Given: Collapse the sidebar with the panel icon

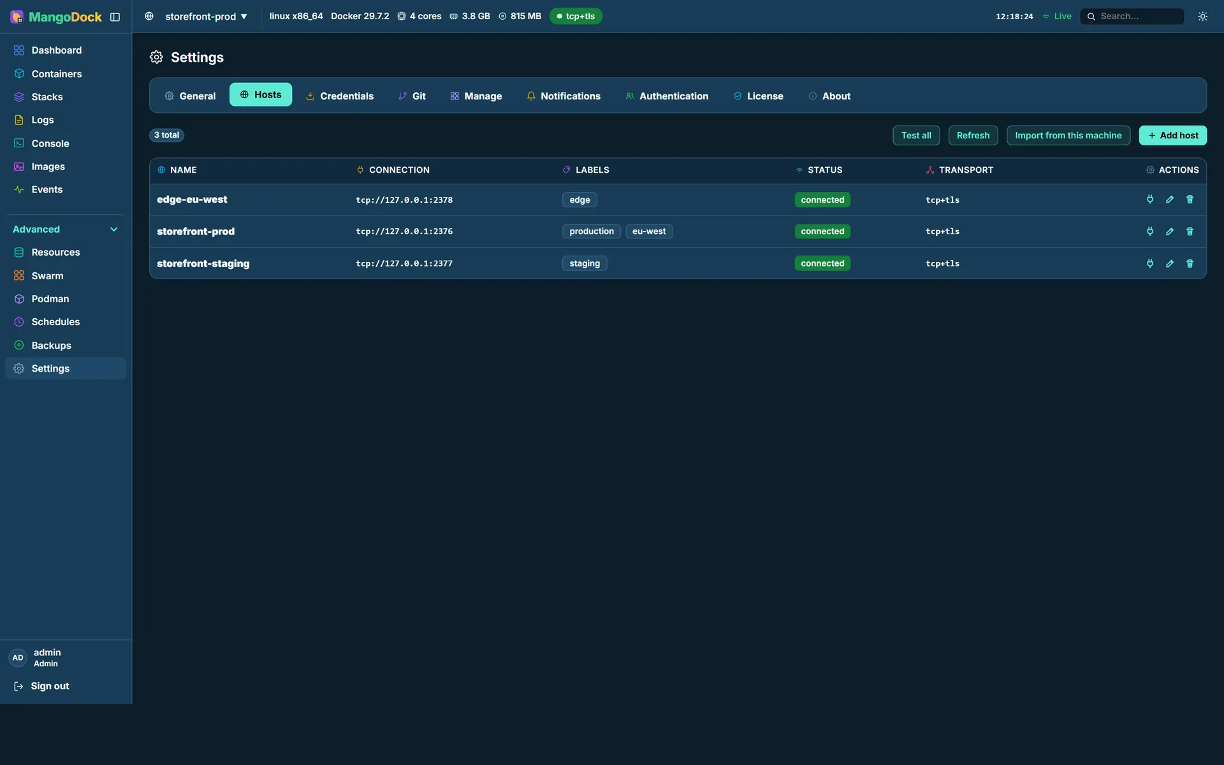Looking at the screenshot, I should (115, 17).
